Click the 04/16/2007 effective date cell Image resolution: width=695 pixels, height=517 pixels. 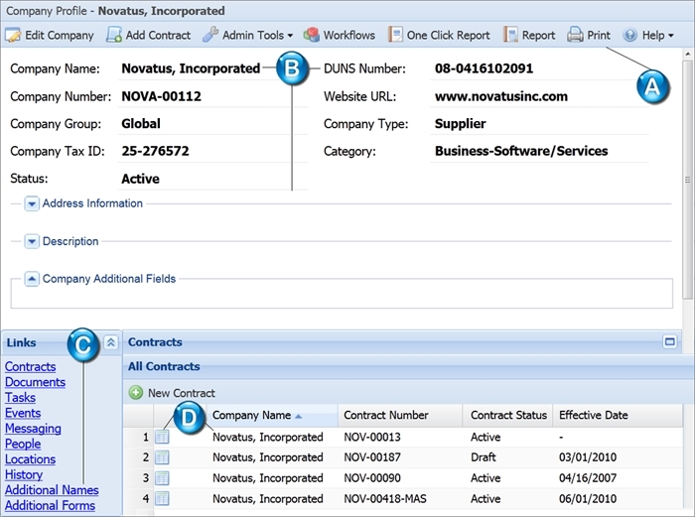[588, 478]
